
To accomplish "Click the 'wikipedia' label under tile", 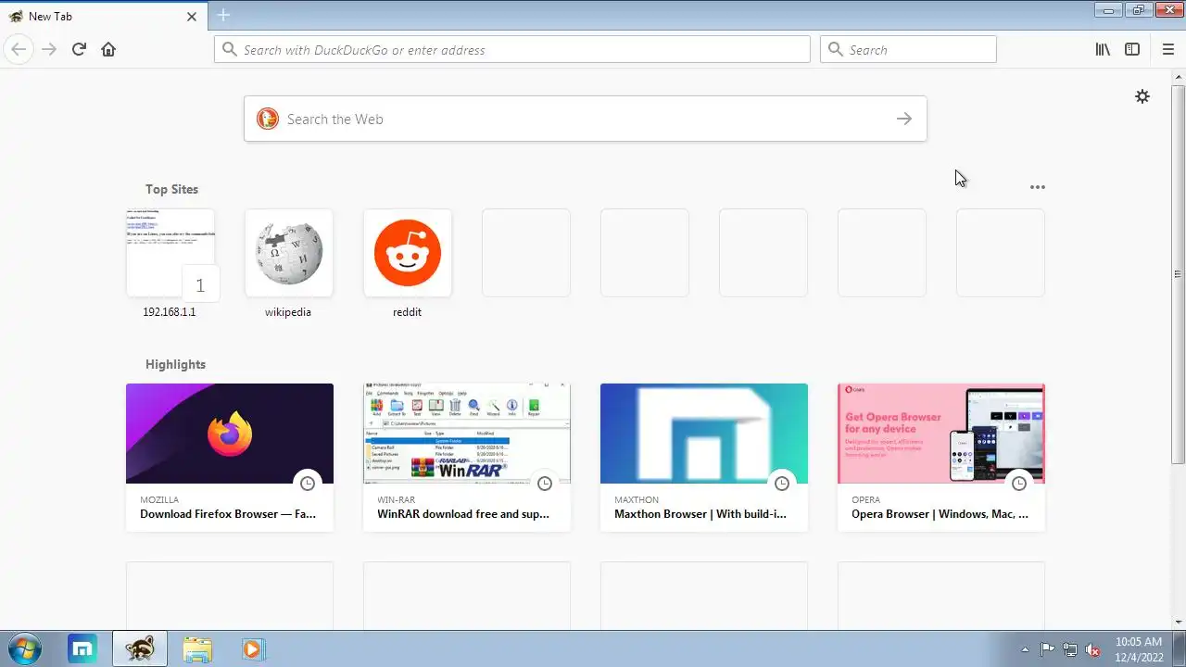I will (288, 312).
